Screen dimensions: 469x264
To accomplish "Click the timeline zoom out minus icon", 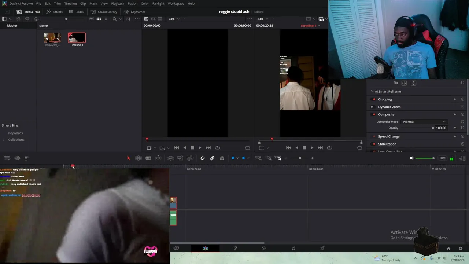I will [x=286, y=158].
